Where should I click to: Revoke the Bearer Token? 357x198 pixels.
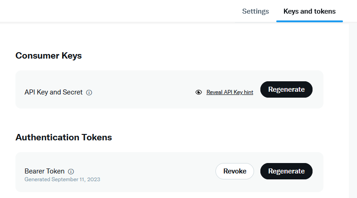coord(235,171)
